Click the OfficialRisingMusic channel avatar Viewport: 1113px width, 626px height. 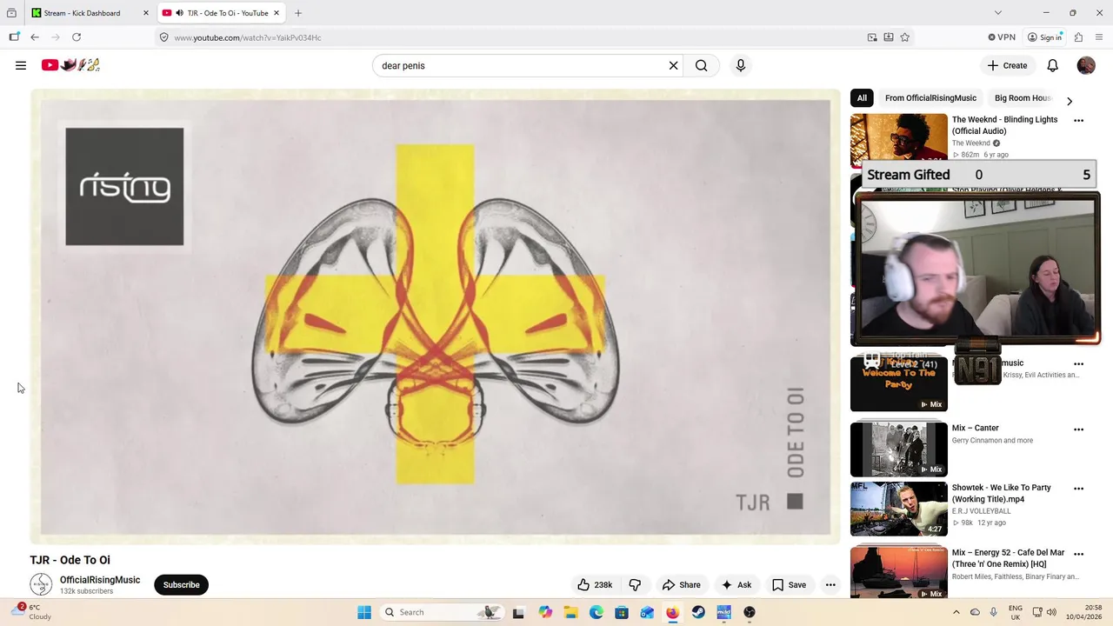41,585
